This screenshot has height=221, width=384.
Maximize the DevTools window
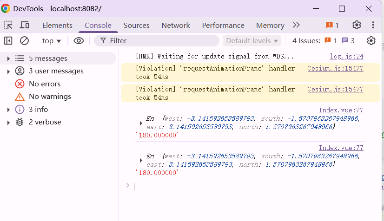pyautogui.click(x=342, y=9)
